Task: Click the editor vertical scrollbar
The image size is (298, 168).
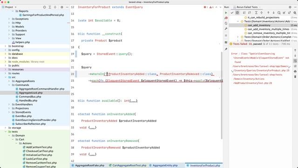Action: point(222,95)
